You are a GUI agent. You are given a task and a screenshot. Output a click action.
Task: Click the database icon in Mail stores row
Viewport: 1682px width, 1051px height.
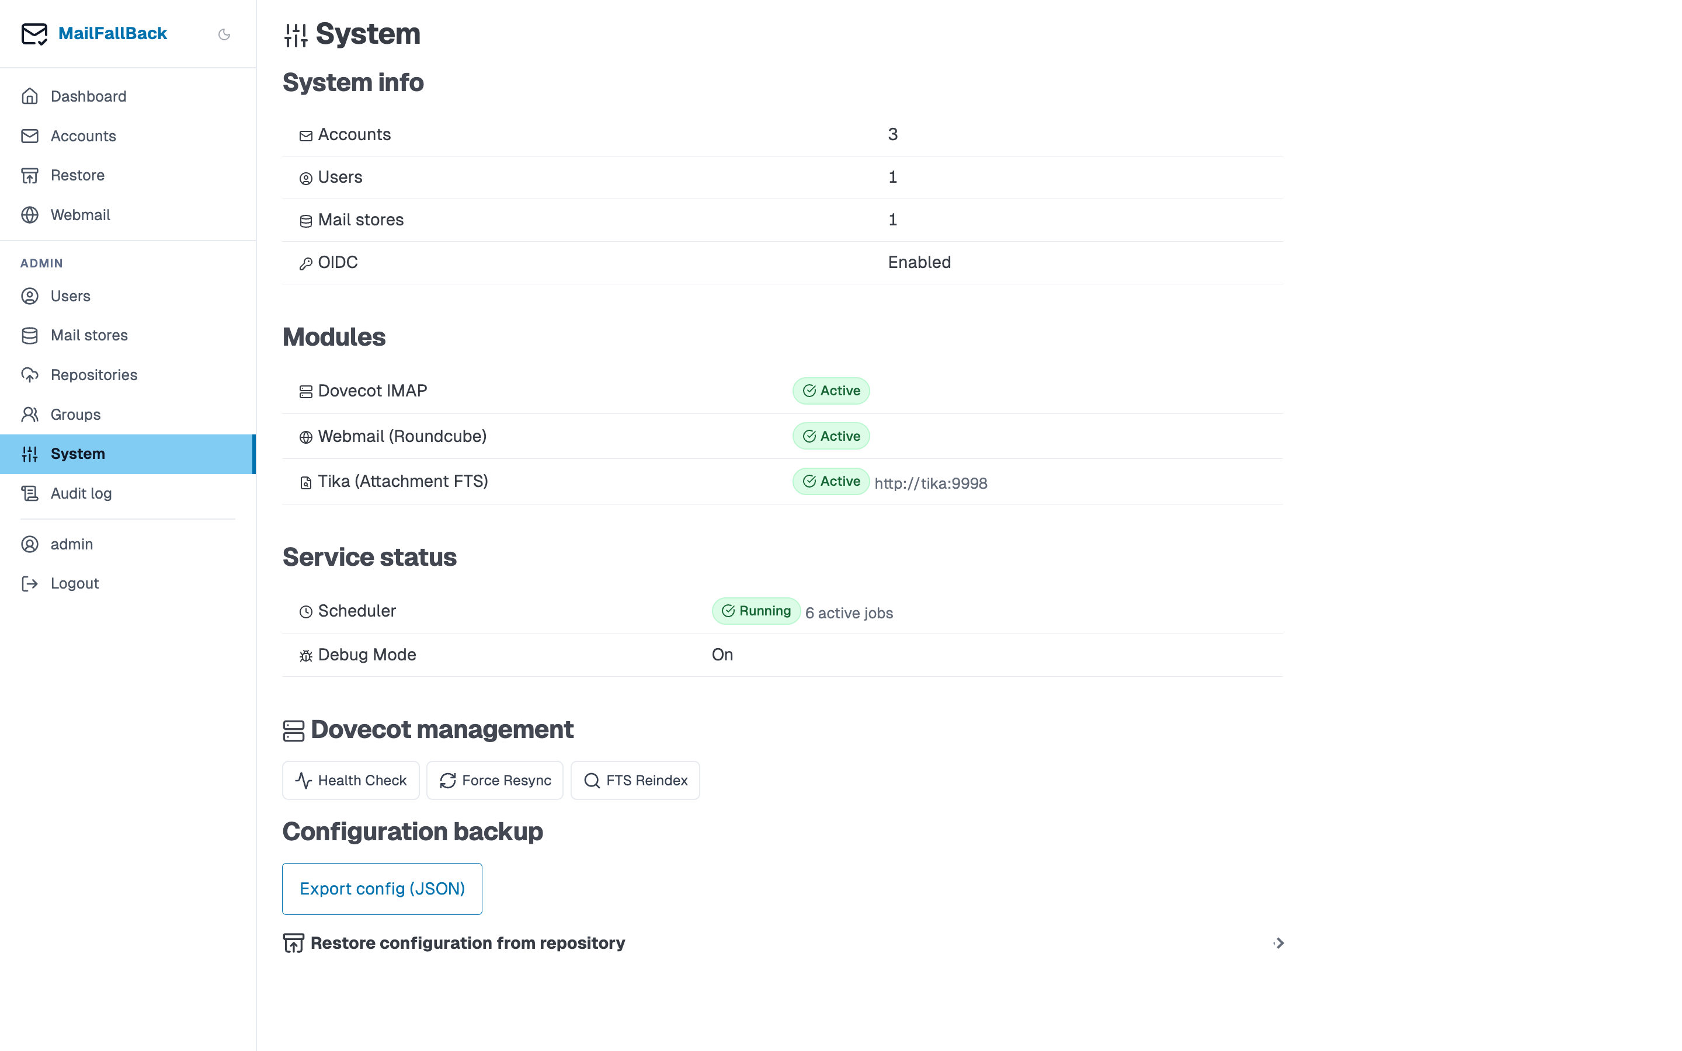(306, 221)
